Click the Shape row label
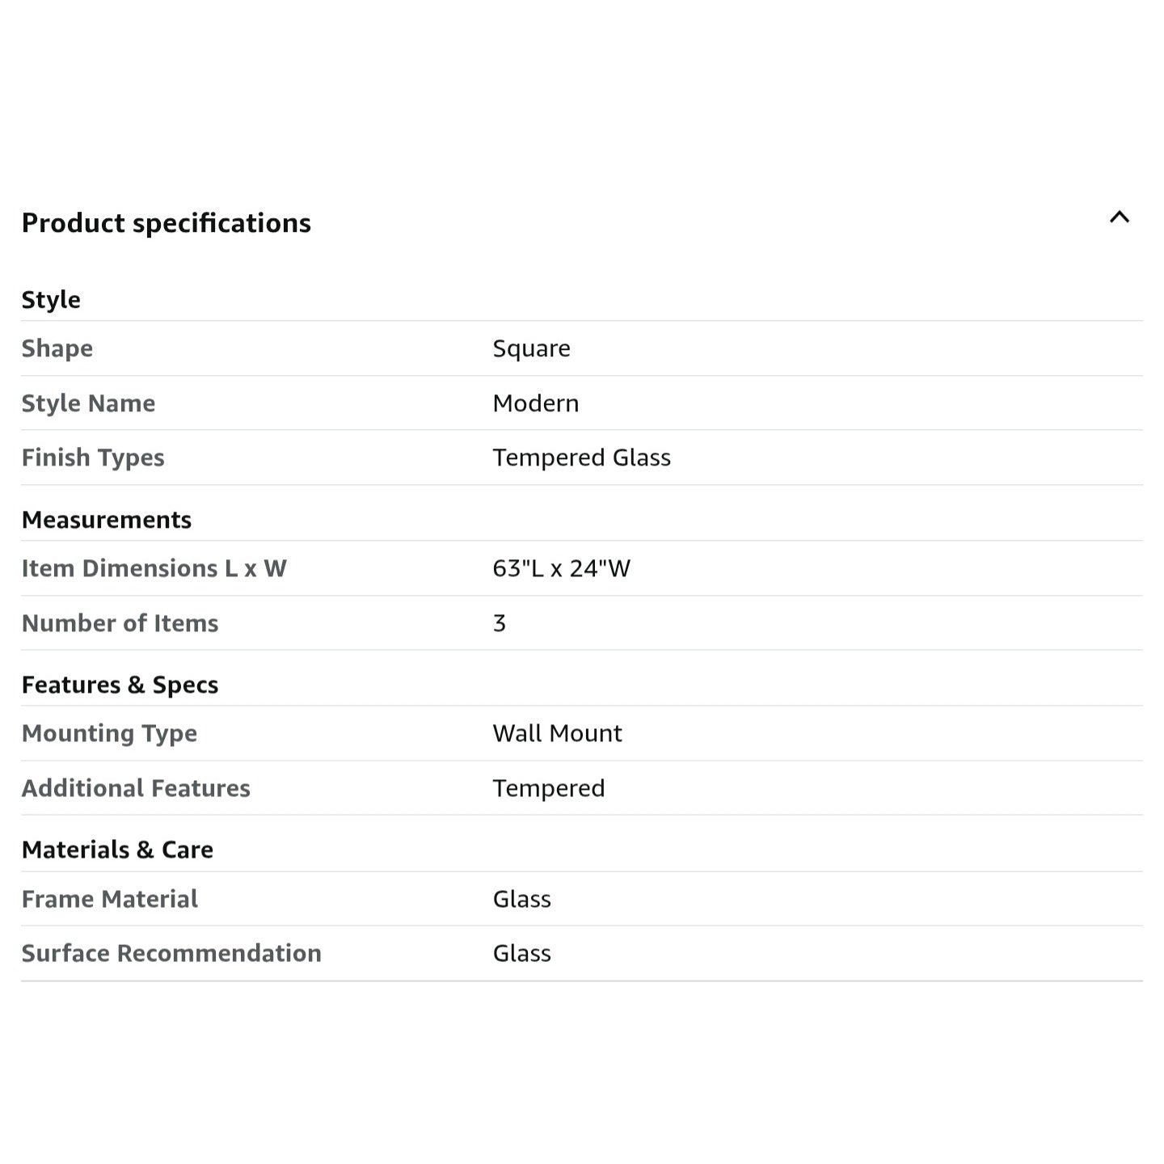1164x1164 pixels. coord(57,348)
